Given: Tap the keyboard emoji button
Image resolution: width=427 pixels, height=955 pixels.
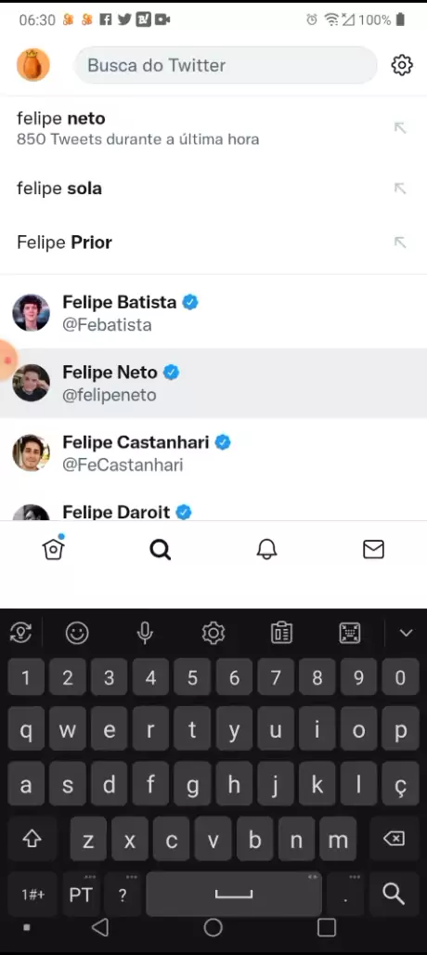Looking at the screenshot, I should point(77,634).
